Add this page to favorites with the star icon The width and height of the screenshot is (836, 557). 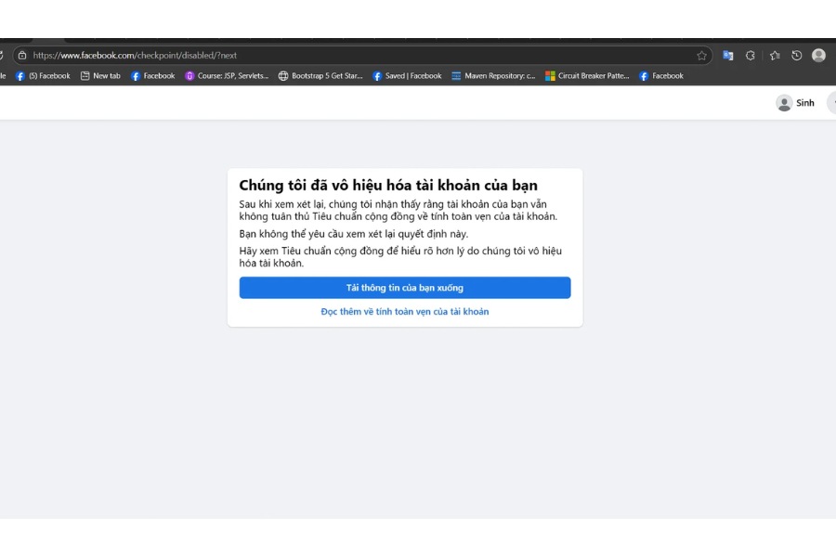[701, 56]
